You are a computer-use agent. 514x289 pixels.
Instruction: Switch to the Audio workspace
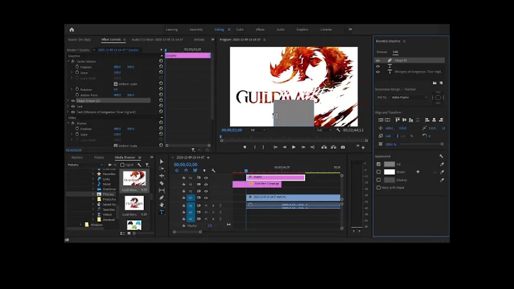point(280,29)
